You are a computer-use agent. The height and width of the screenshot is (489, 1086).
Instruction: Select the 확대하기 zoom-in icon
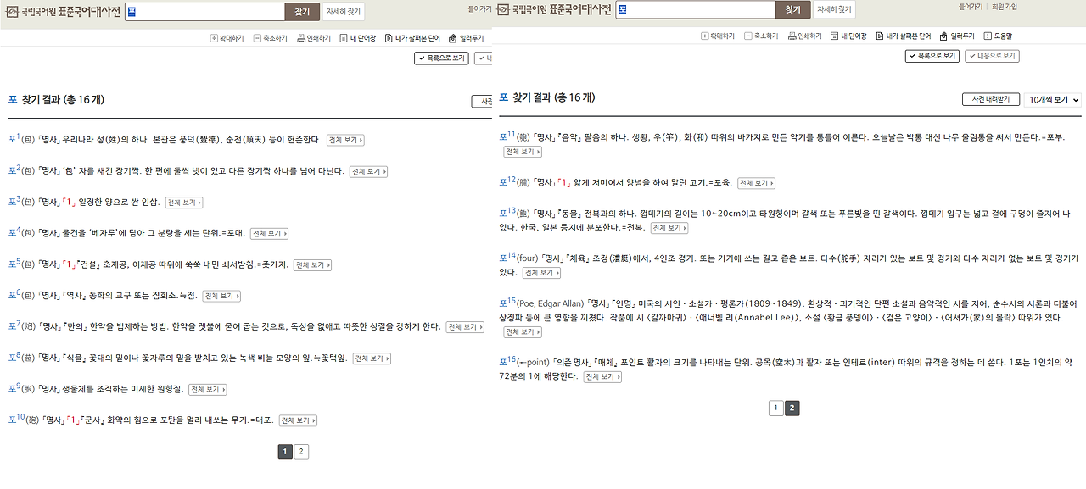tap(719, 36)
